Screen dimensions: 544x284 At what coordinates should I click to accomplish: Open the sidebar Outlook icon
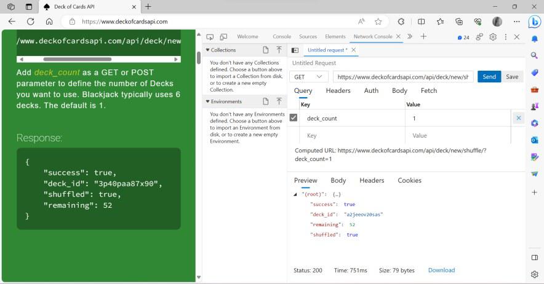[x=535, y=140]
